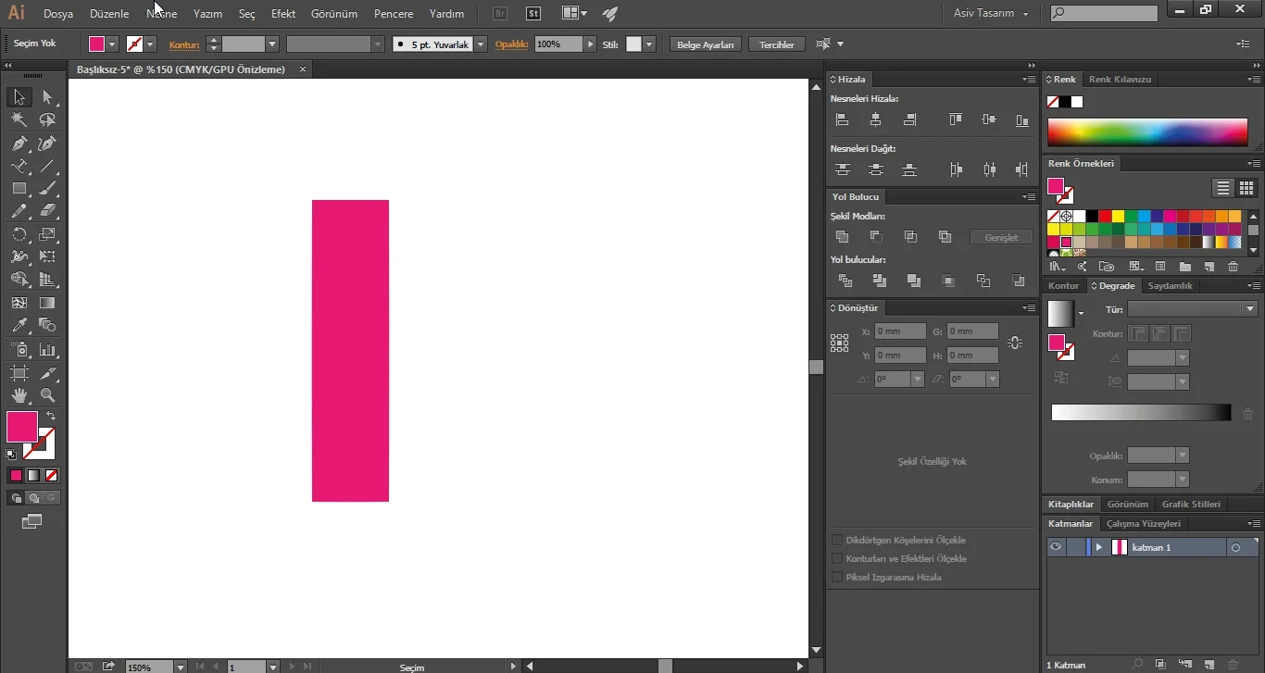This screenshot has width=1265, height=673.
Task: Toggle Piksel Izgarasına Hizala checkbox
Action: pyautogui.click(x=837, y=577)
